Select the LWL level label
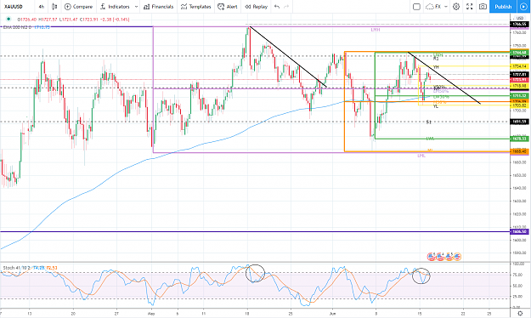 pyautogui.click(x=430, y=139)
